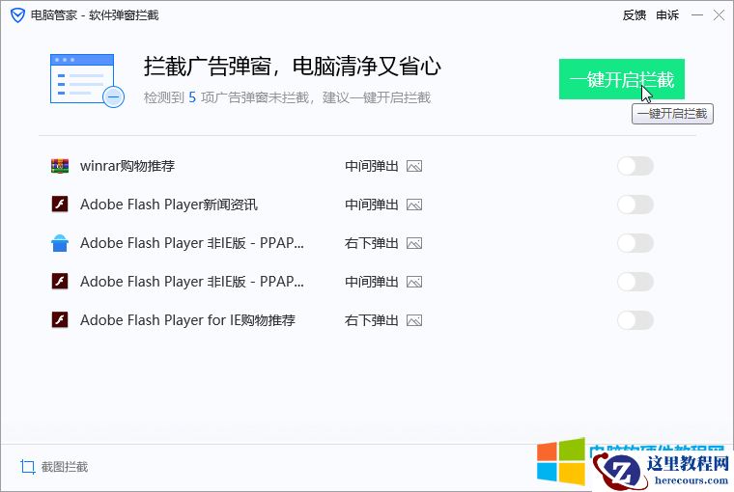Enable blocking for Adobe Flash Player for IE购物推荐
The width and height of the screenshot is (734, 492).
coord(635,320)
